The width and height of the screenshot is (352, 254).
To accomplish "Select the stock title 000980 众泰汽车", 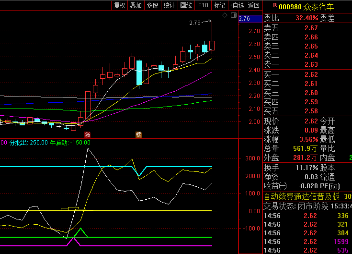I will pyautogui.click(x=306, y=7).
